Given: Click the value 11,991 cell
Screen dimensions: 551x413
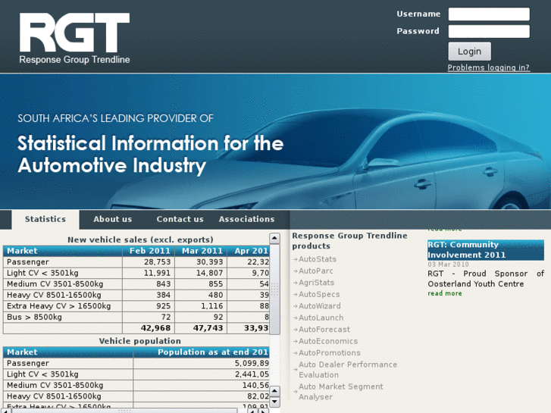Looking at the screenshot, I should [x=149, y=273].
